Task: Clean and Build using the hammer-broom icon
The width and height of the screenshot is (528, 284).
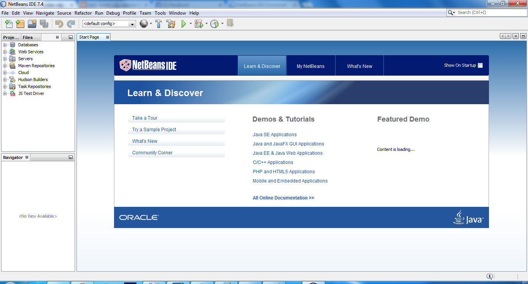Action: (170, 24)
